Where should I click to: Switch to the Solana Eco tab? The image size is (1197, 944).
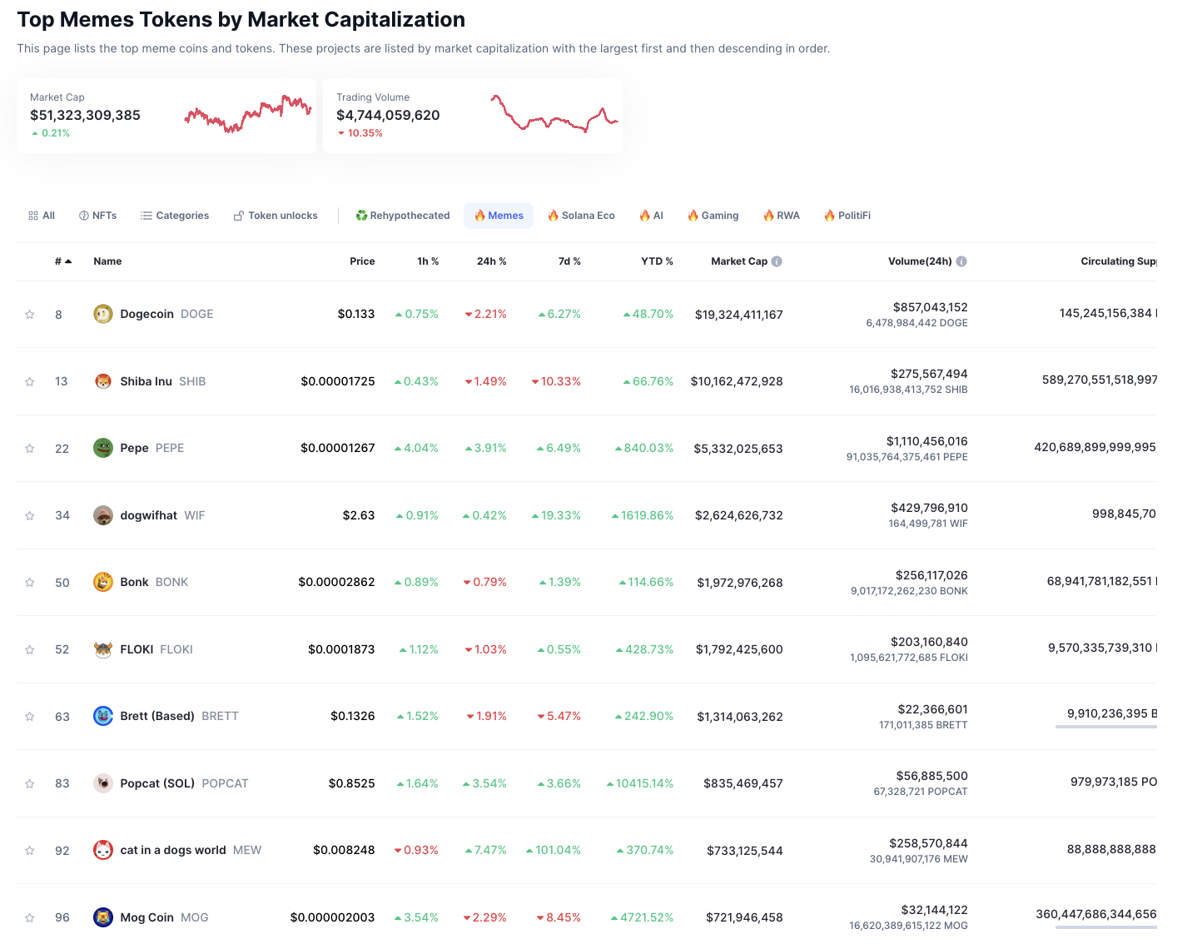tap(581, 216)
